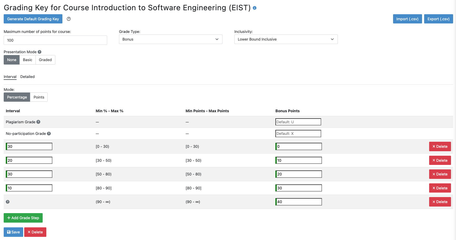Click the info icon beside the page title
The height and width of the screenshot is (240, 456).
point(254,8)
